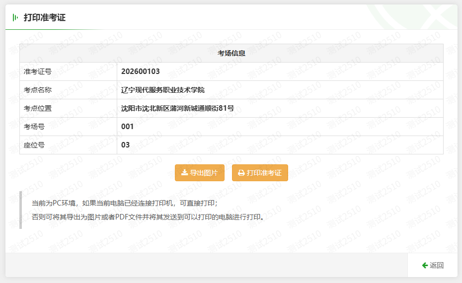Click the 准考证号 label cell

click(x=69, y=71)
